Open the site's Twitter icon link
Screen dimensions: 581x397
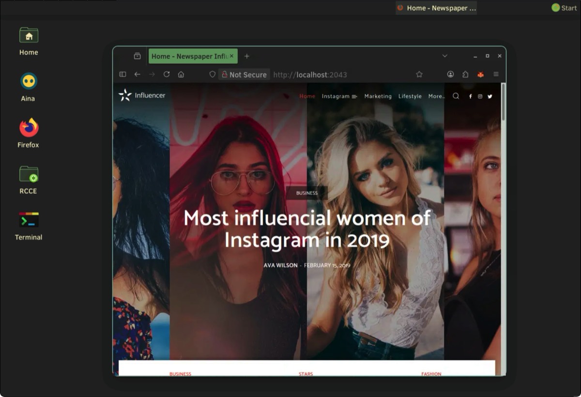coord(490,96)
